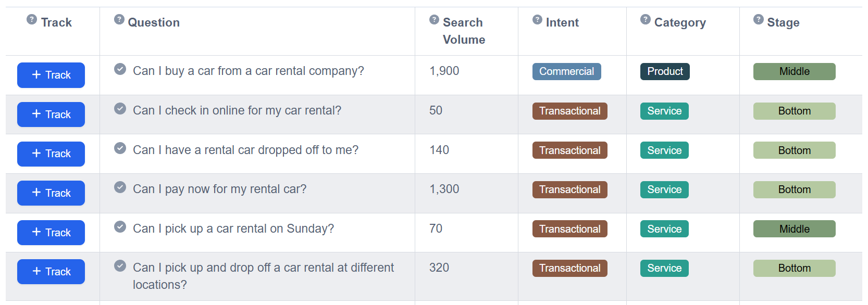
Task: Track the rental car dropped off question
Action: coord(51,154)
